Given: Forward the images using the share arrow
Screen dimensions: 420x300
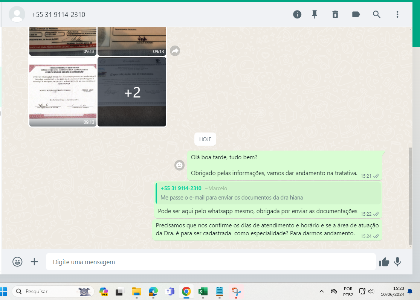Looking at the screenshot, I should coord(175,51).
